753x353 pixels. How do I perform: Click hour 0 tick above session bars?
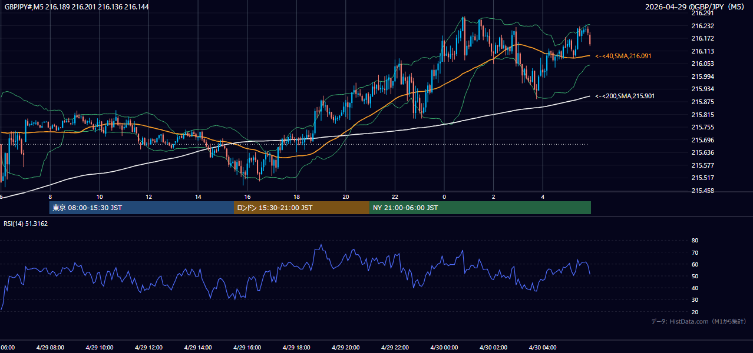pos(444,197)
